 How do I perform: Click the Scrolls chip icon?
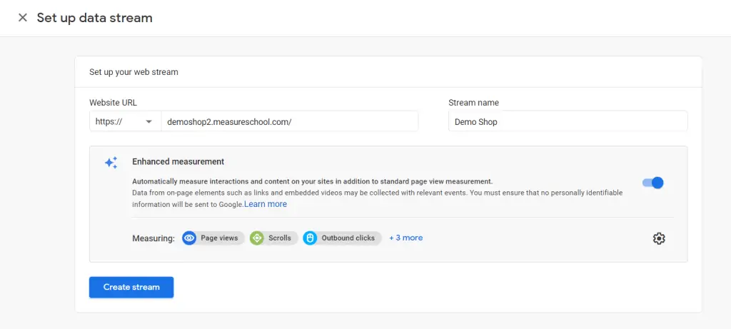pyautogui.click(x=256, y=238)
